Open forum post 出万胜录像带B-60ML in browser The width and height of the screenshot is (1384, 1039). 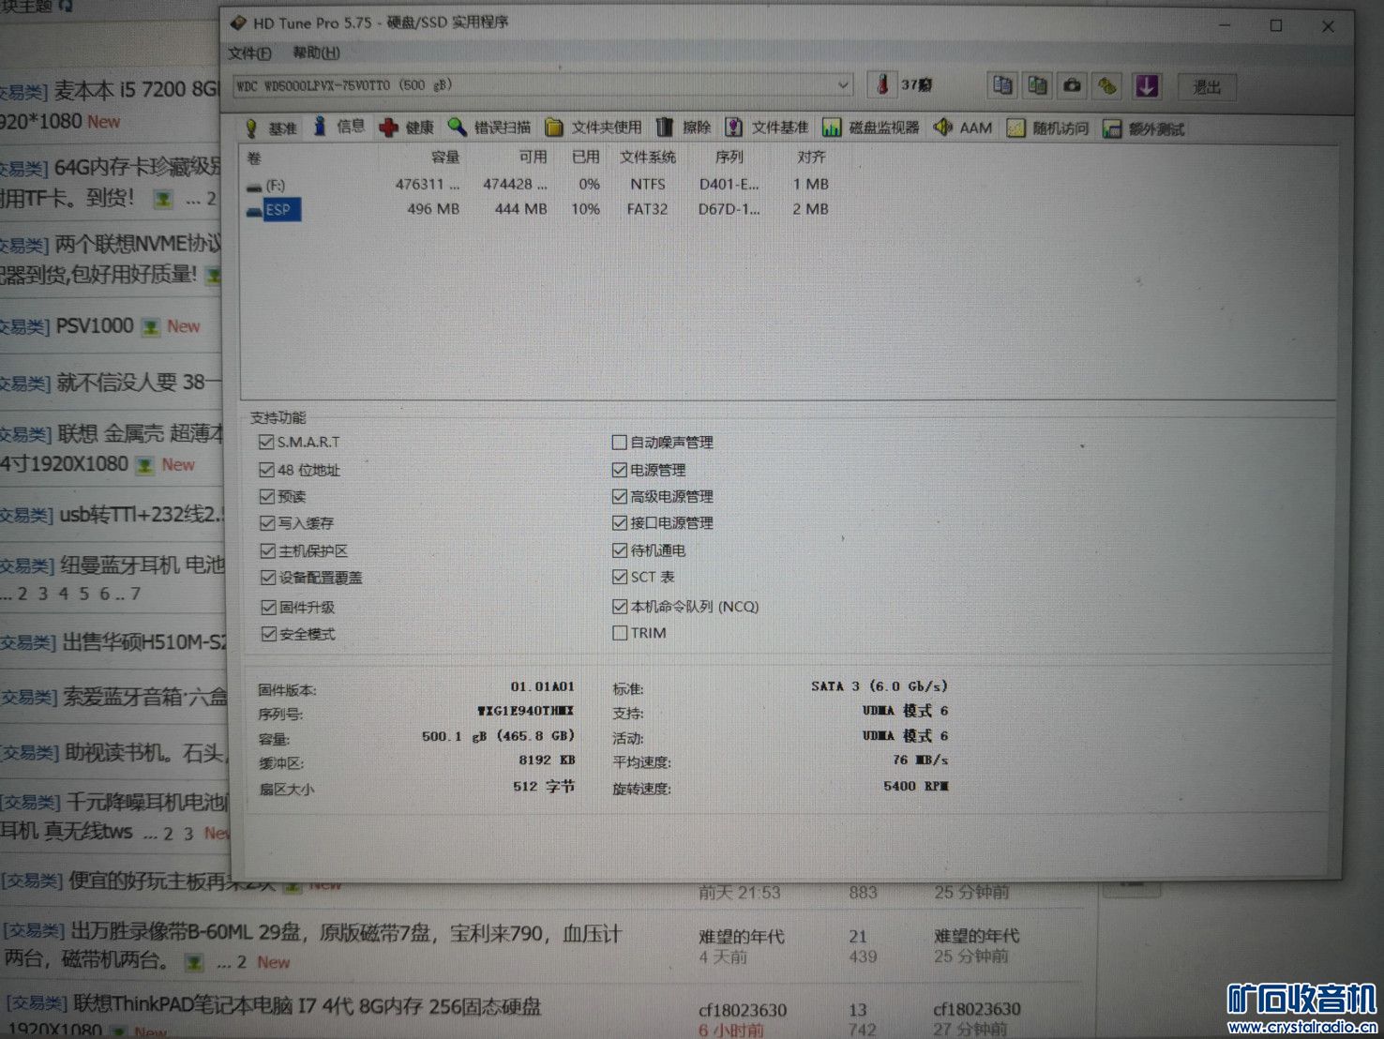coord(346,933)
